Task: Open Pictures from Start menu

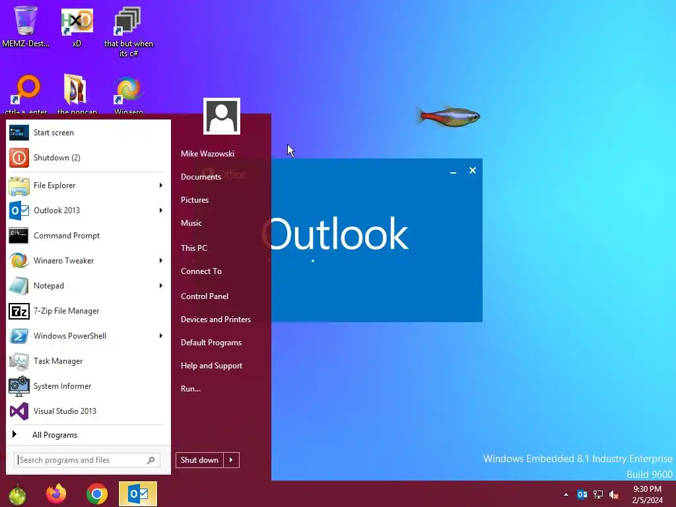Action: pos(195,200)
